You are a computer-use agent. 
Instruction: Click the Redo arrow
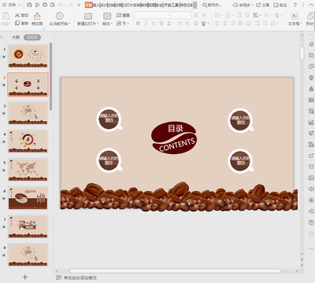[71, 5]
